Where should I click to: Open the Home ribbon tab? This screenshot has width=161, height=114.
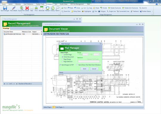coord(4,4)
